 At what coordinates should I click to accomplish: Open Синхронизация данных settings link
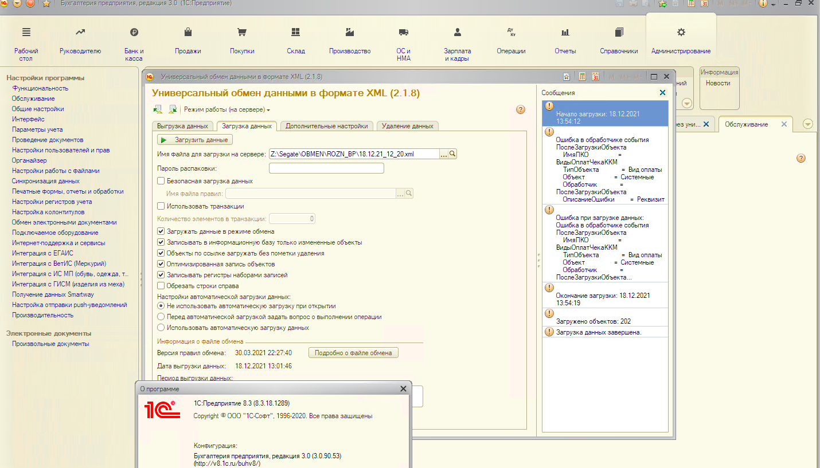click(46, 181)
